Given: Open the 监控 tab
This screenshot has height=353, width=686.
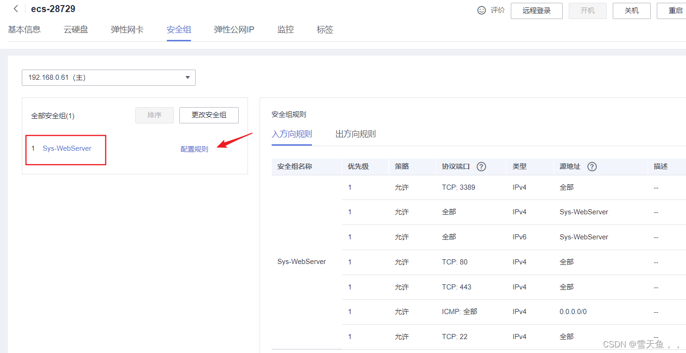Looking at the screenshot, I should click(x=286, y=30).
